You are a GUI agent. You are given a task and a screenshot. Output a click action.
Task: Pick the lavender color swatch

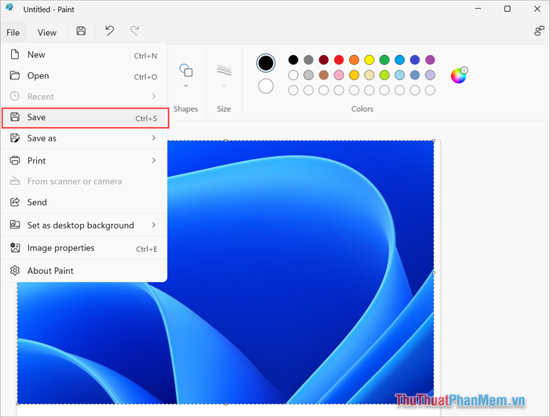point(430,75)
